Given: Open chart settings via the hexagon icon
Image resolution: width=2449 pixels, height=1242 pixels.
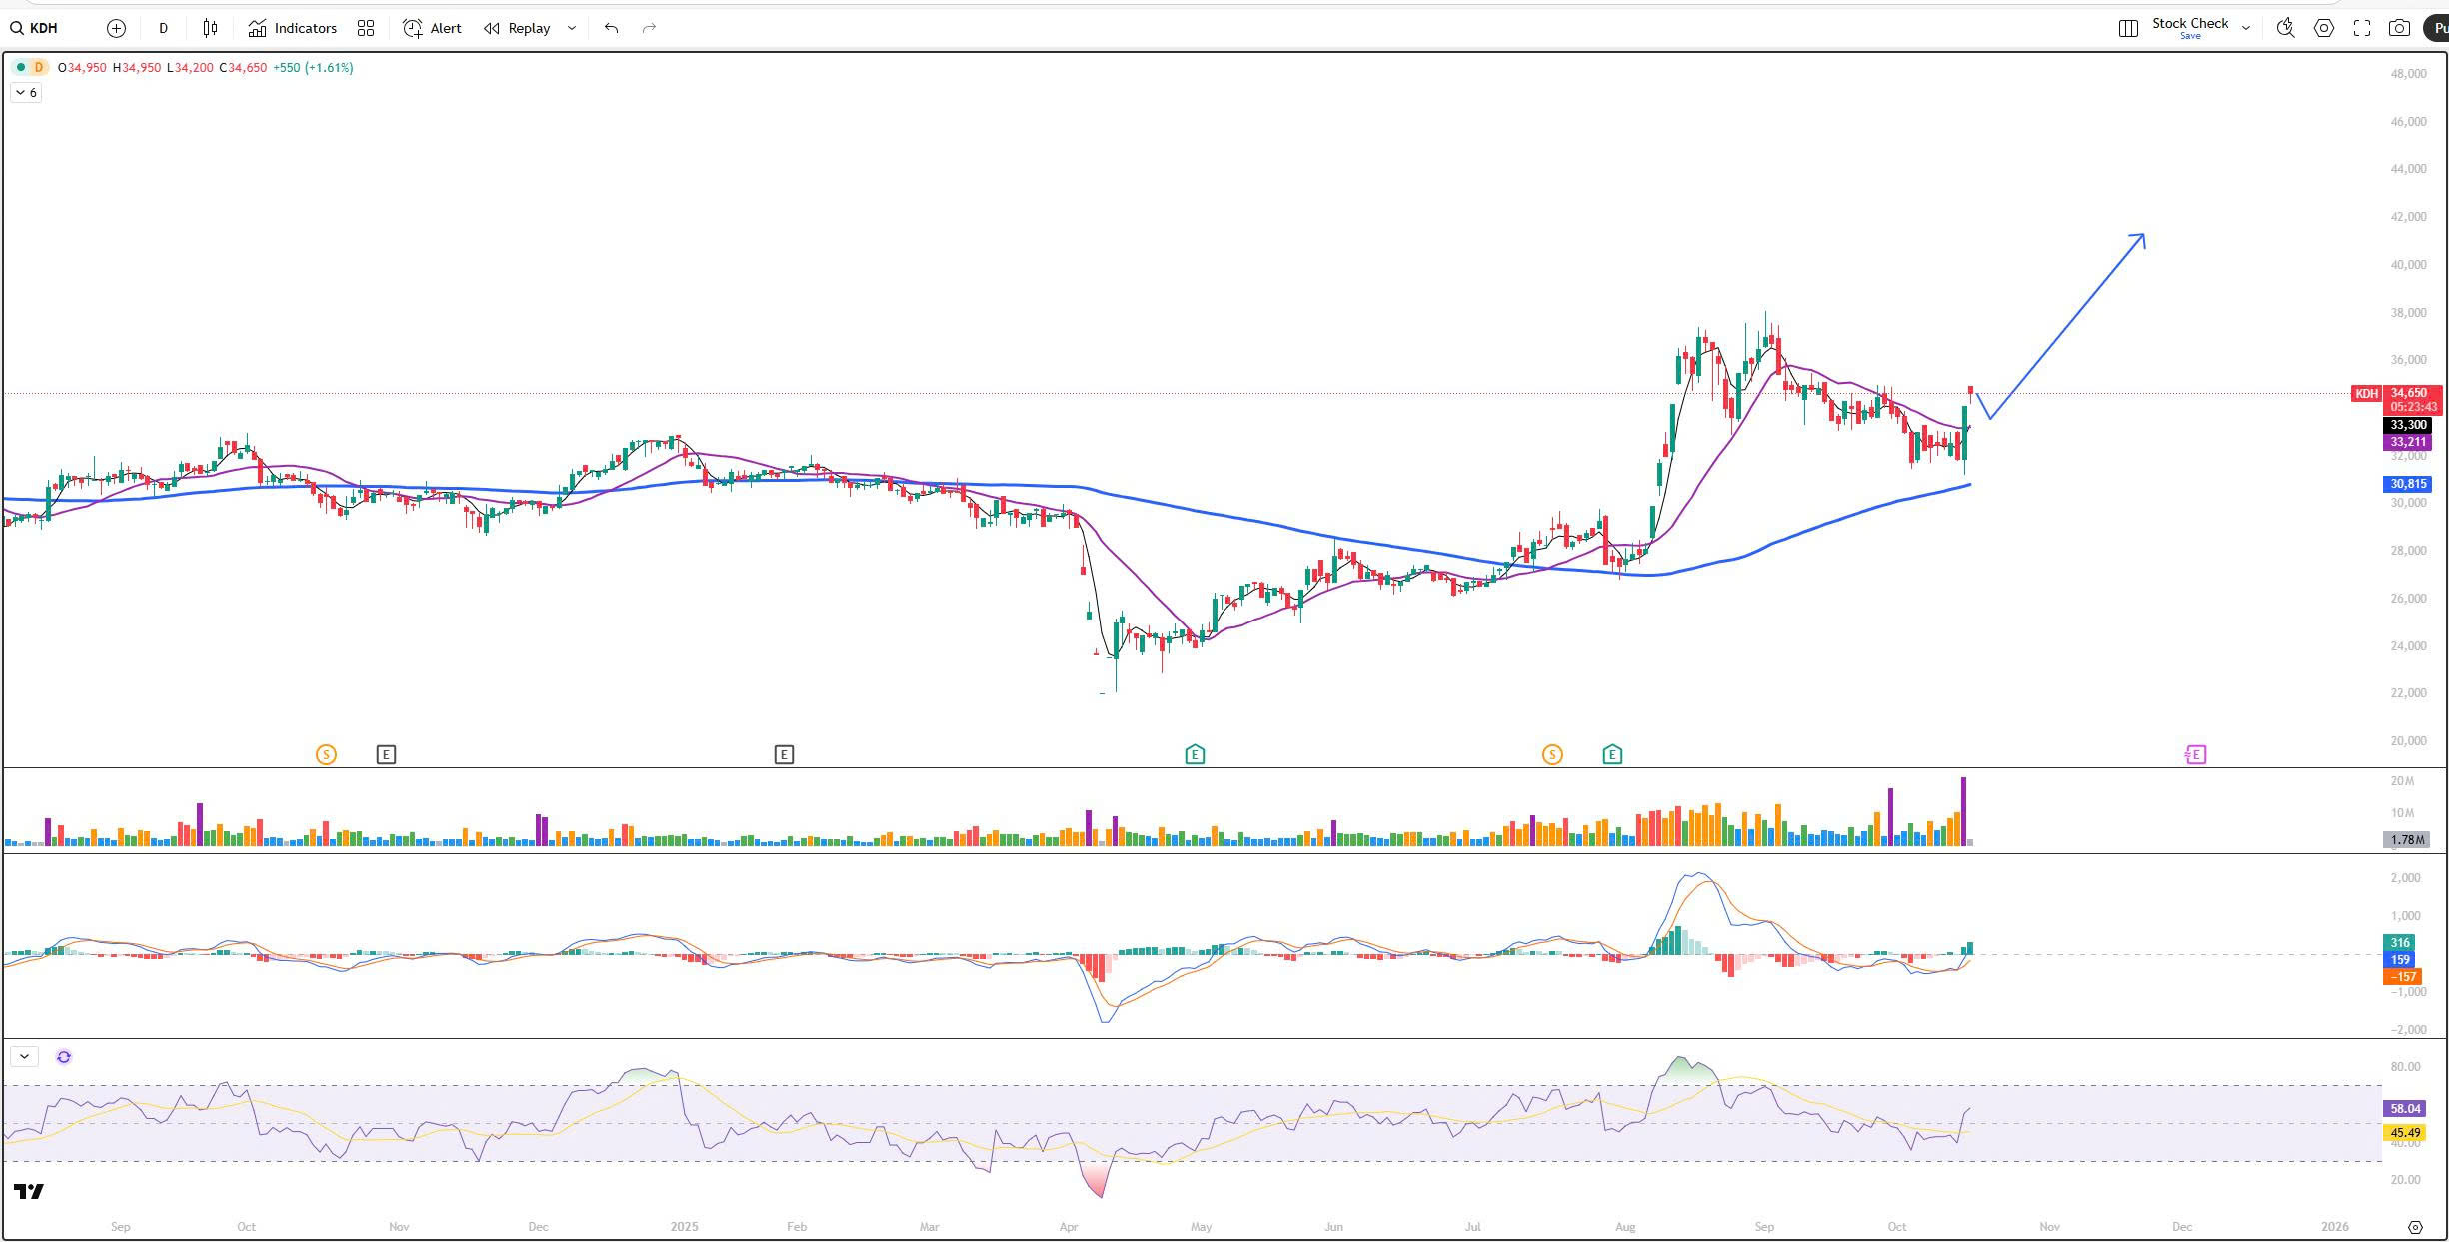Looking at the screenshot, I should pyautogui.click(x=2324, y=28).
